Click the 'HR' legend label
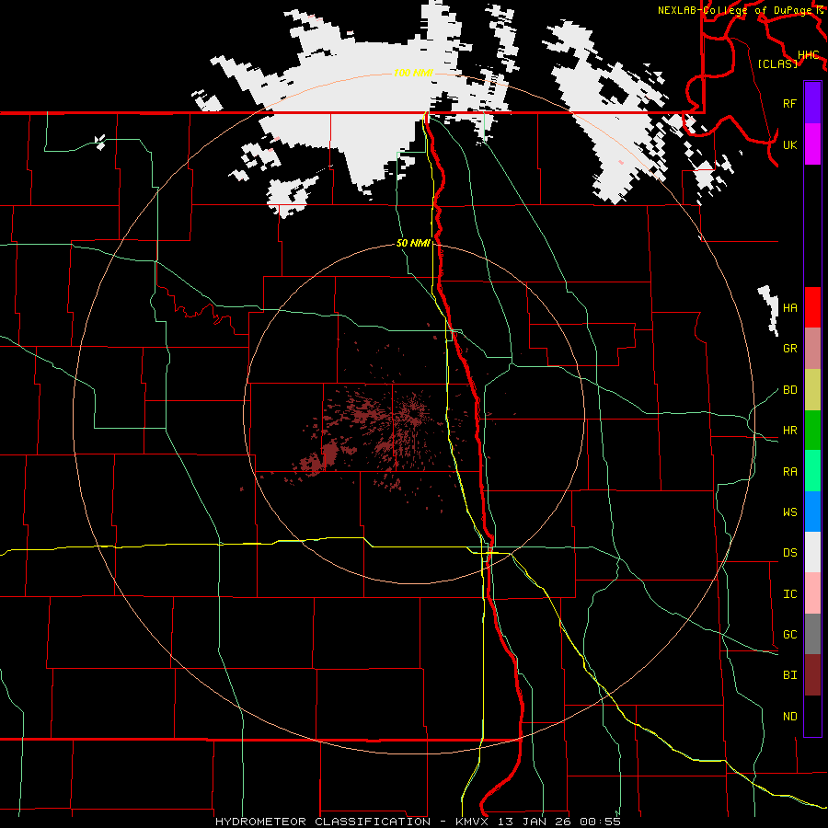The width and height of the screenshot is (828, 828). coord(790,431)
